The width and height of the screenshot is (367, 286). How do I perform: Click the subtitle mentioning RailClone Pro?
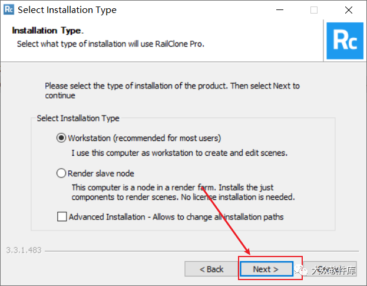111,44
